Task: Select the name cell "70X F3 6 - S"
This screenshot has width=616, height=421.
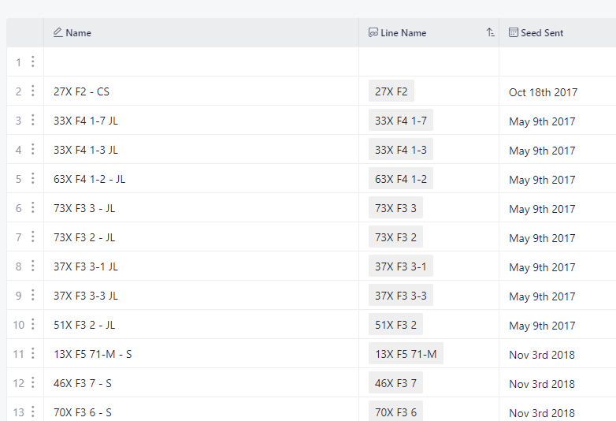Action: 201,410
